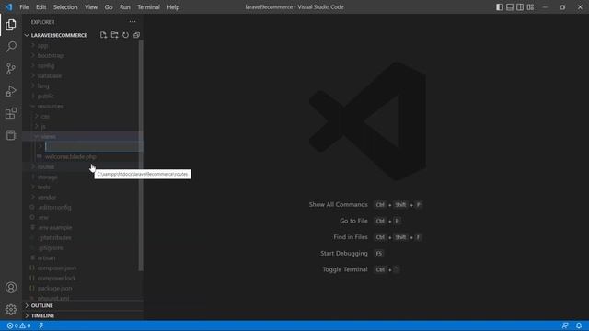Viewport: 589px width, 331px height.
Task: Open the Explorer view in activity bar
Action: 11,25
